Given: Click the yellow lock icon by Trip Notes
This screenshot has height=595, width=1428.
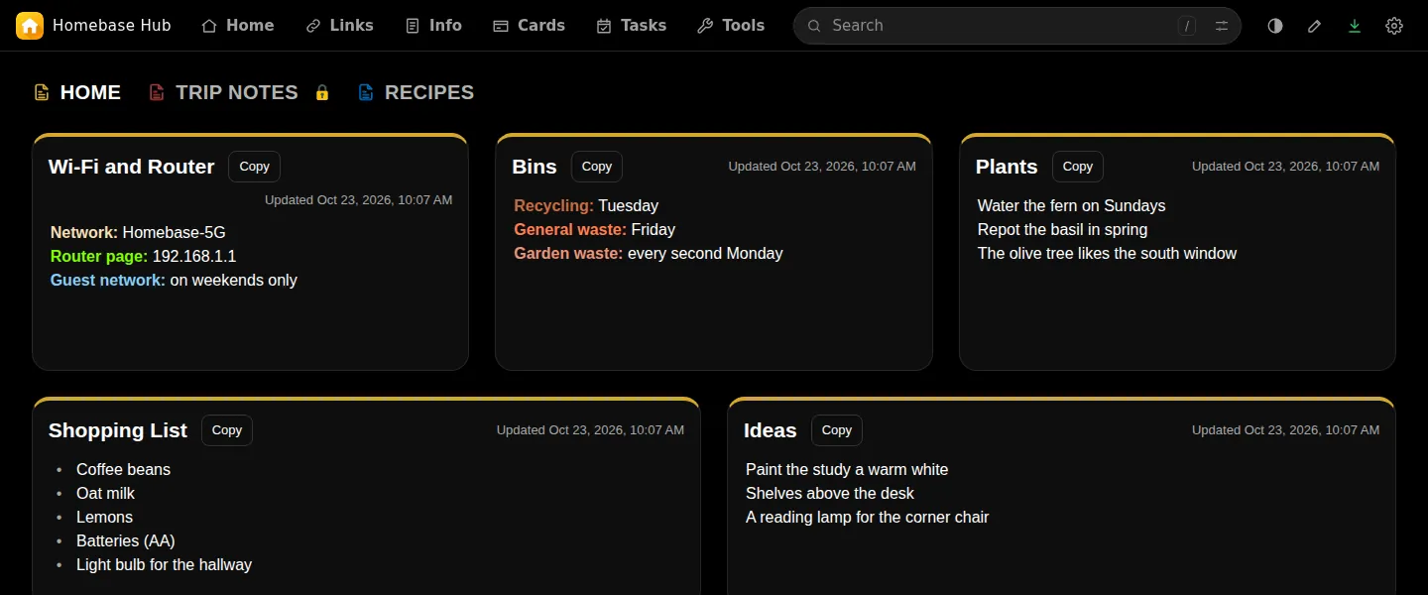Looking at the screenshot, I should [321, 92].
